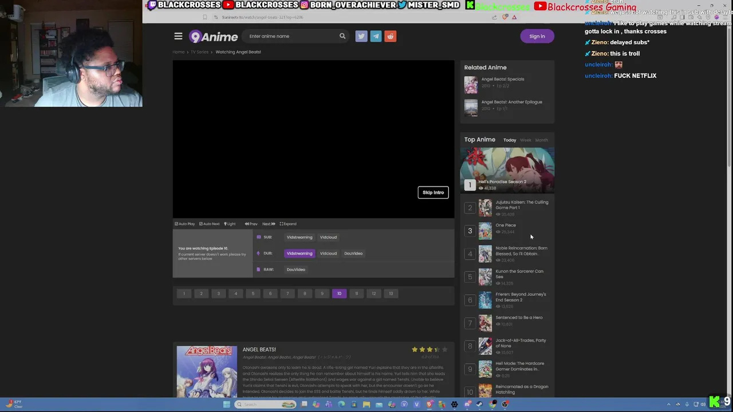Click the DUB microphone icon
The width and height of the screenshot is (733, 412).
click(258, 253)
